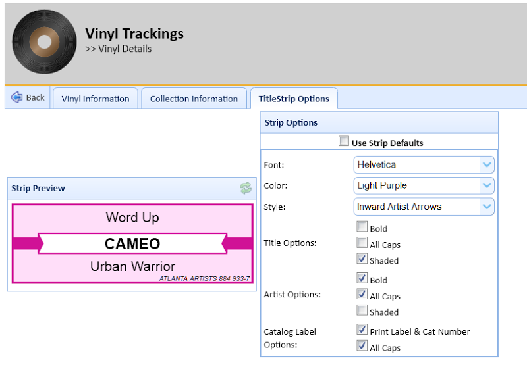Viewport: 527px width, 392px height.
Task: Open the Style dropdown with Inward Artist Arrows
Action: click(x=424, y=207)
